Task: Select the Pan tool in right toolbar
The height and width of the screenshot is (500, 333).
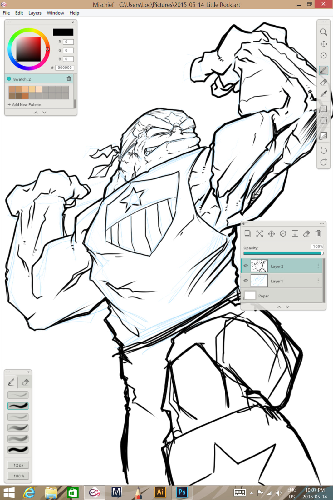Action: (x=324, y=44)
